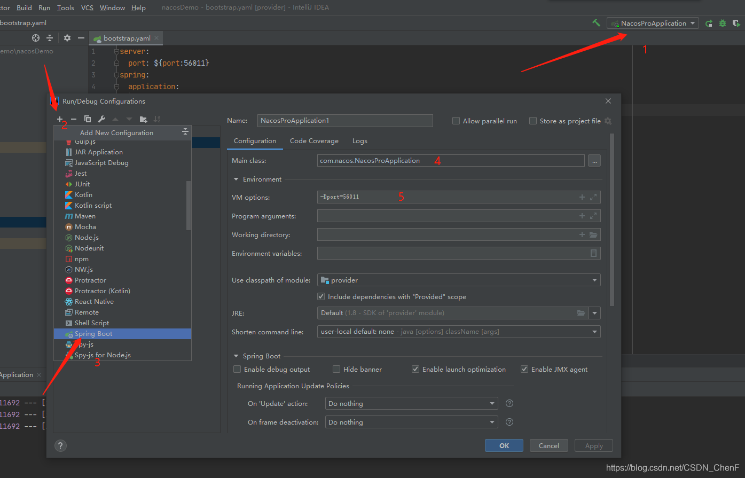Click the Run with Coverage icon
745x478 pixels.
pos(736,23)
